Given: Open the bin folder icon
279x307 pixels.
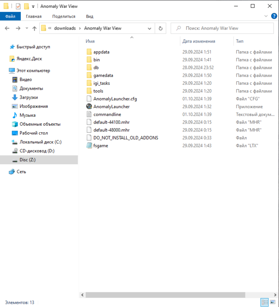Looking at the screenshot, I should pyautogui.click(x=89, y=60).
